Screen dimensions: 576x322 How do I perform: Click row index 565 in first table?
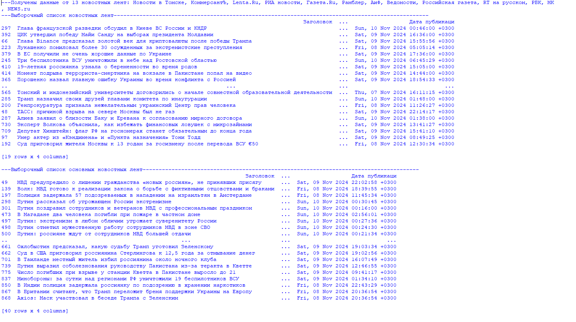pos(6,92)
